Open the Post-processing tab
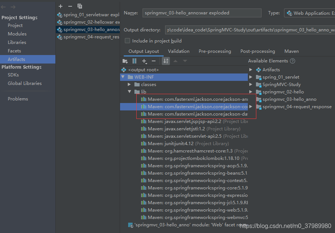This screenshot has height=233, width=335. click(258, 51)
